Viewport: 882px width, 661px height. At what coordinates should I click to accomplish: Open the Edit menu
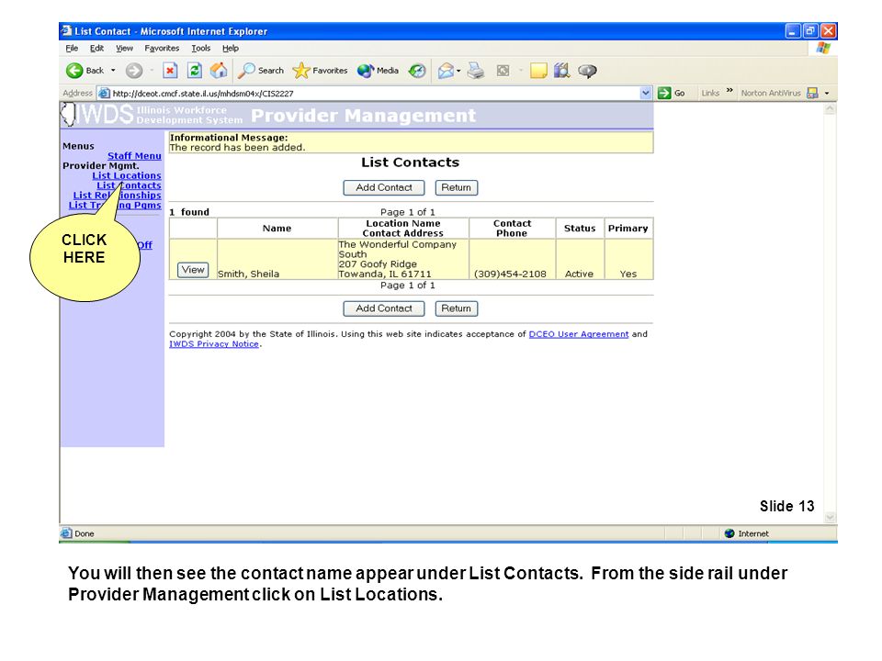click(x=96, y=49)
